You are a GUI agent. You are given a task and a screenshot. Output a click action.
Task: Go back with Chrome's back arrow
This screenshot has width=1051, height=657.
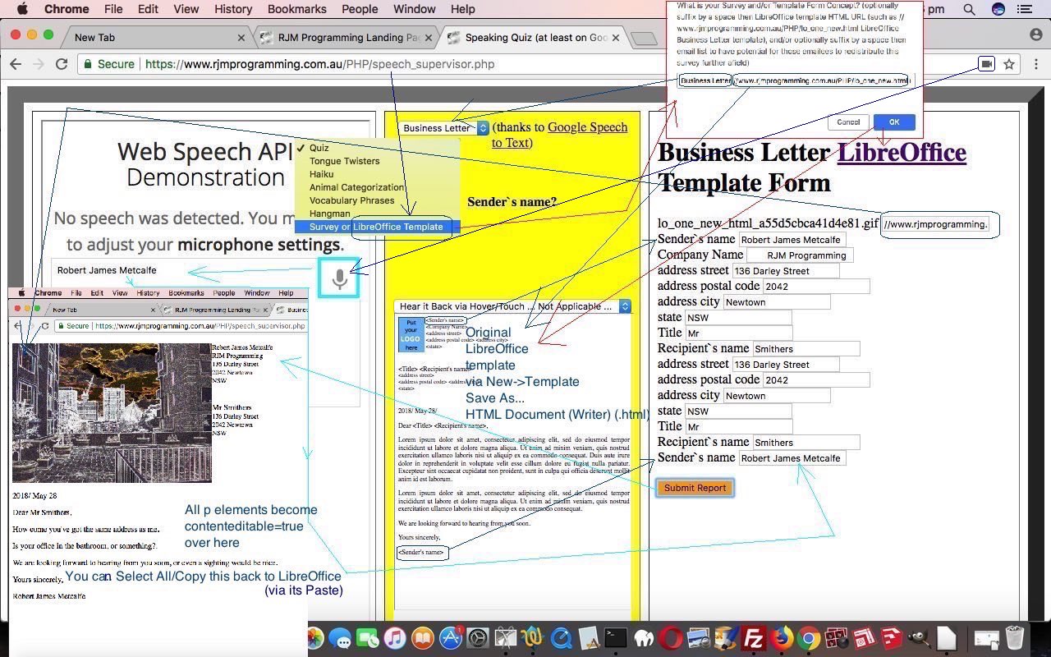(x=16, y=64)
